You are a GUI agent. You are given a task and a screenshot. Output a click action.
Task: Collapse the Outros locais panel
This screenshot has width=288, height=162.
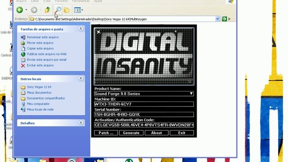click(81, 78)
